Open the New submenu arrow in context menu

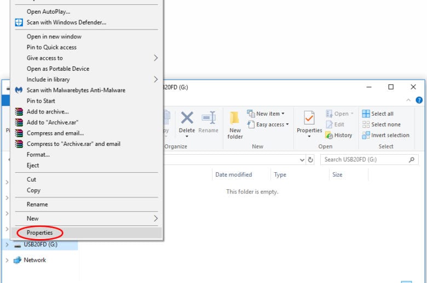pos(155,218)
